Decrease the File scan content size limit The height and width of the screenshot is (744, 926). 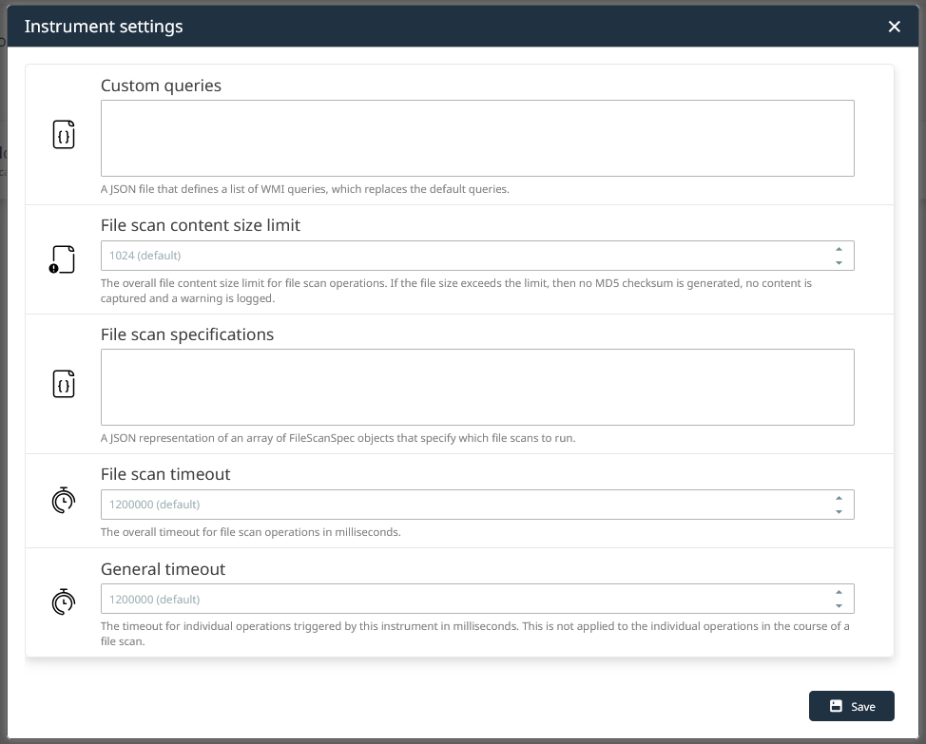click(x=839, y=262)
